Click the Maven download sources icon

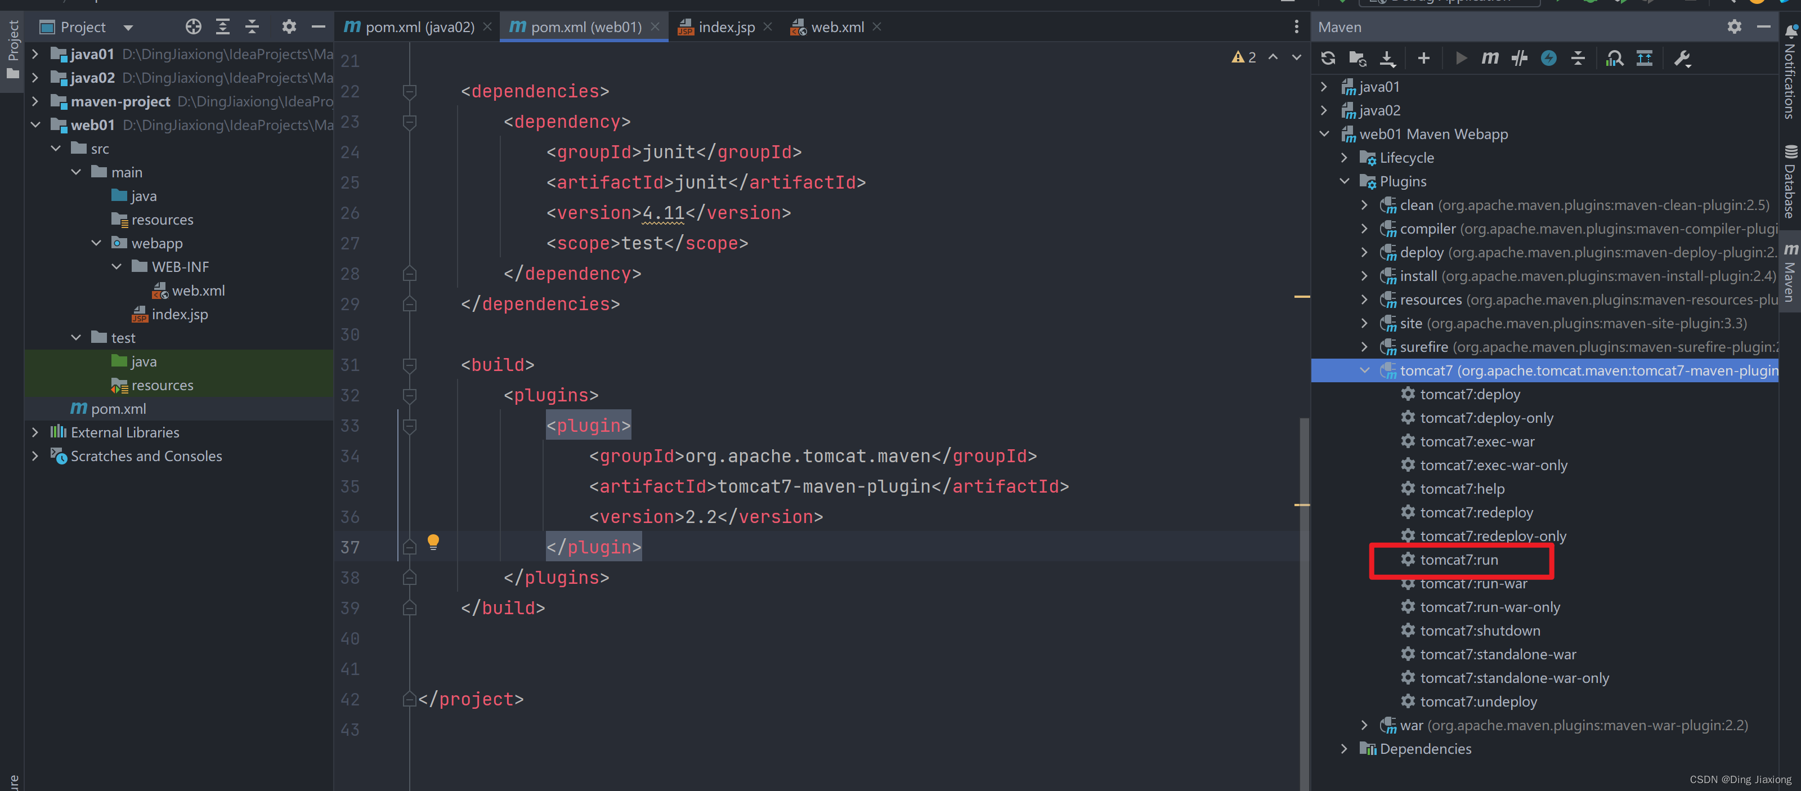[x=1388, y=59]
